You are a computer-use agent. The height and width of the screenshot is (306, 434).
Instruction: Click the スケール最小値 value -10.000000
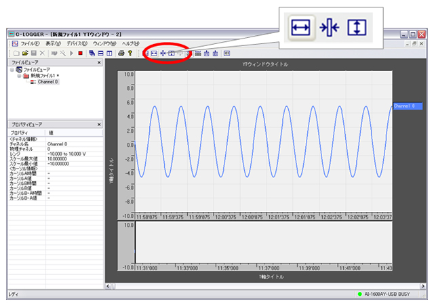click(58, 164)
